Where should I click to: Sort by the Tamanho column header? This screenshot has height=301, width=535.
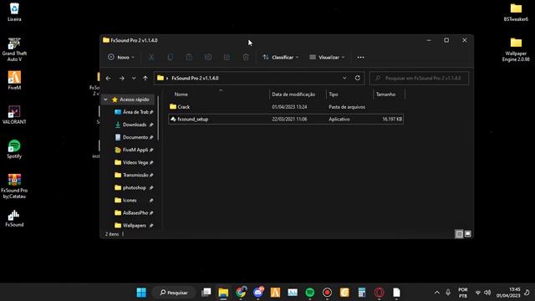point(385,94)
